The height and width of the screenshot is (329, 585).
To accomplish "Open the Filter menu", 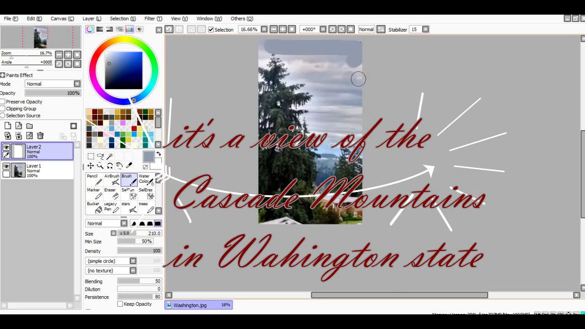I will 153,19.
